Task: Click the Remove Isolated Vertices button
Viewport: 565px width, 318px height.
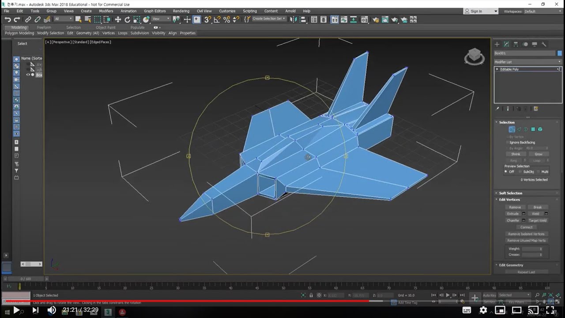Action: click(526, 234)
